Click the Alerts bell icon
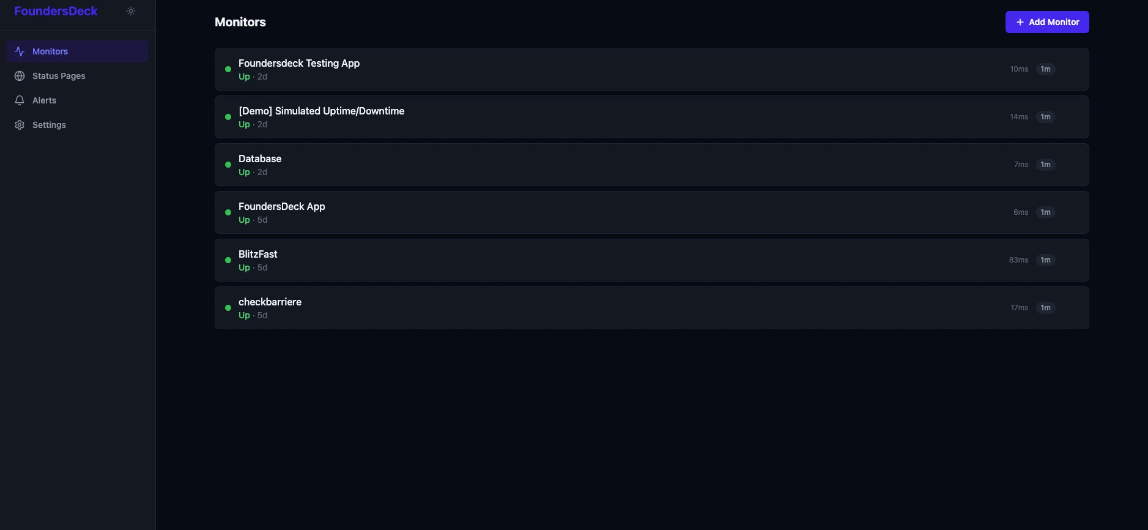 tap(20, 100)
